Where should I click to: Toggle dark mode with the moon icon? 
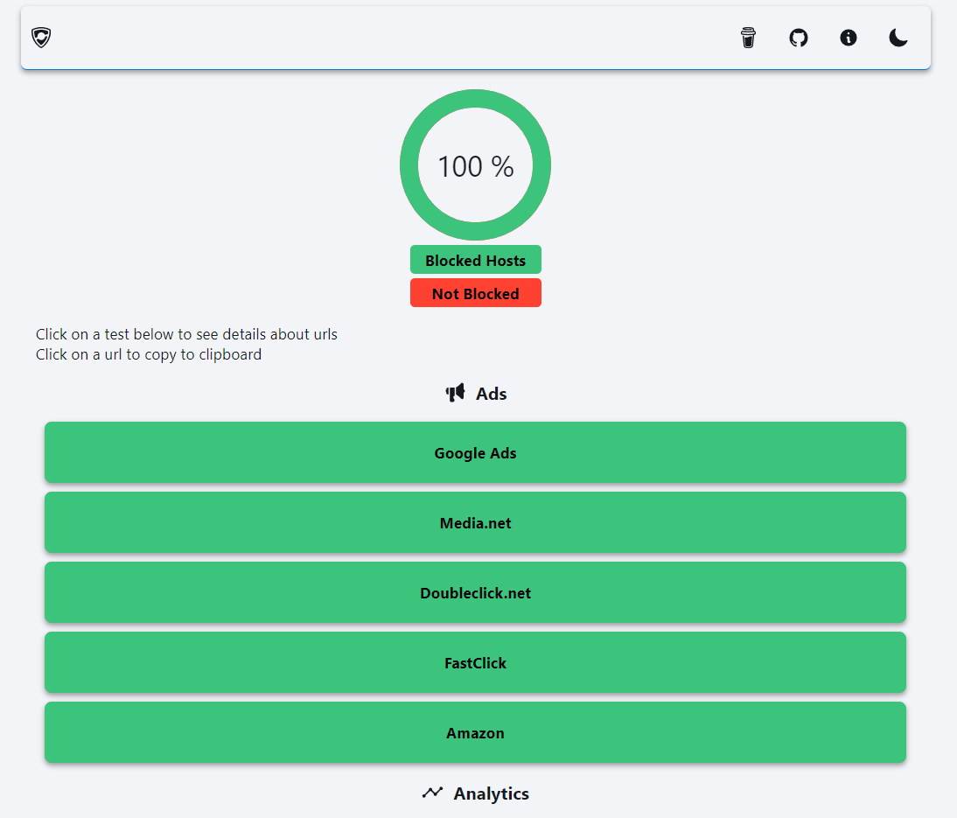898,38
